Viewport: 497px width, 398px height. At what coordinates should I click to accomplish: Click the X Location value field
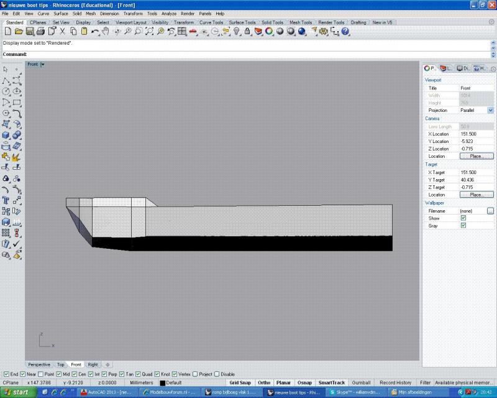coord(476,134)
